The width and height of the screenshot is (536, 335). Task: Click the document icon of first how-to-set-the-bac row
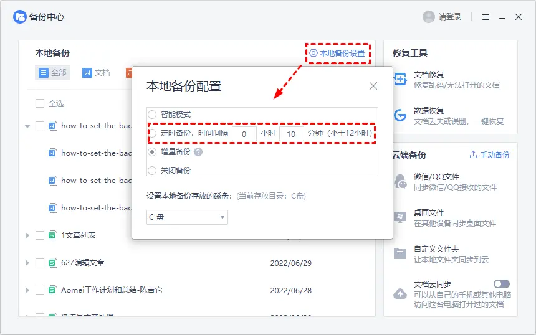pyautogui.click(x=52, y=126)
